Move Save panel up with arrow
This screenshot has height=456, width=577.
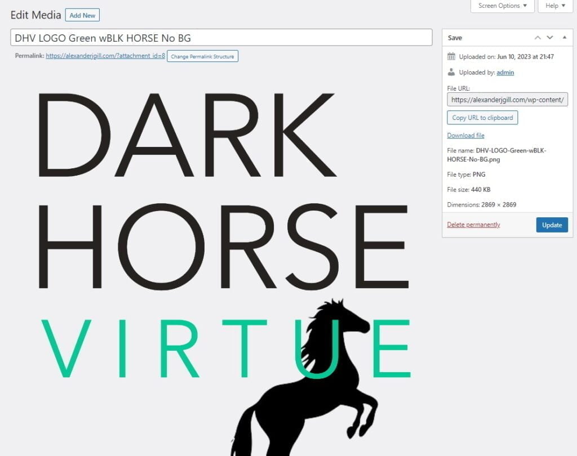tap(538, 38)
